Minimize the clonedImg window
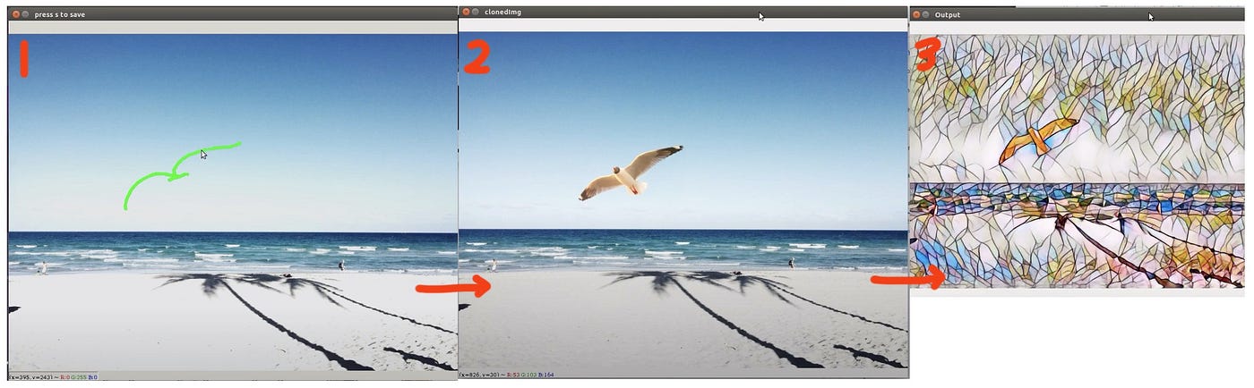This screenshot has width=1254, height=388. pyautogui.click(x=477, y=13)
